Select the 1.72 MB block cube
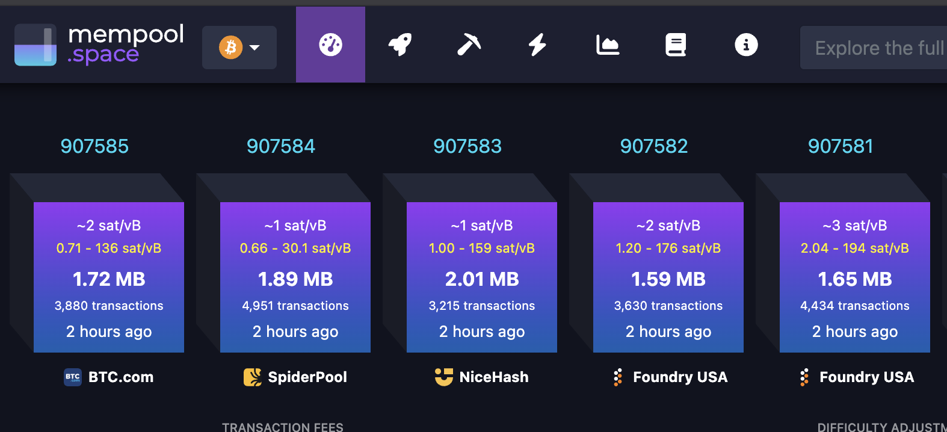The width and height of the screenshot is (947, 432). coord(109,277)
